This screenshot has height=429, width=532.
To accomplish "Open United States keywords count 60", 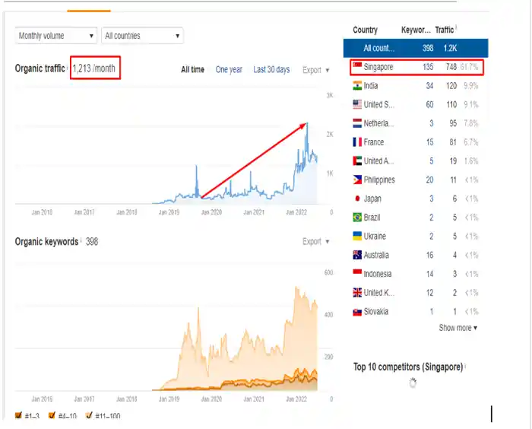I will click(429, 104).
